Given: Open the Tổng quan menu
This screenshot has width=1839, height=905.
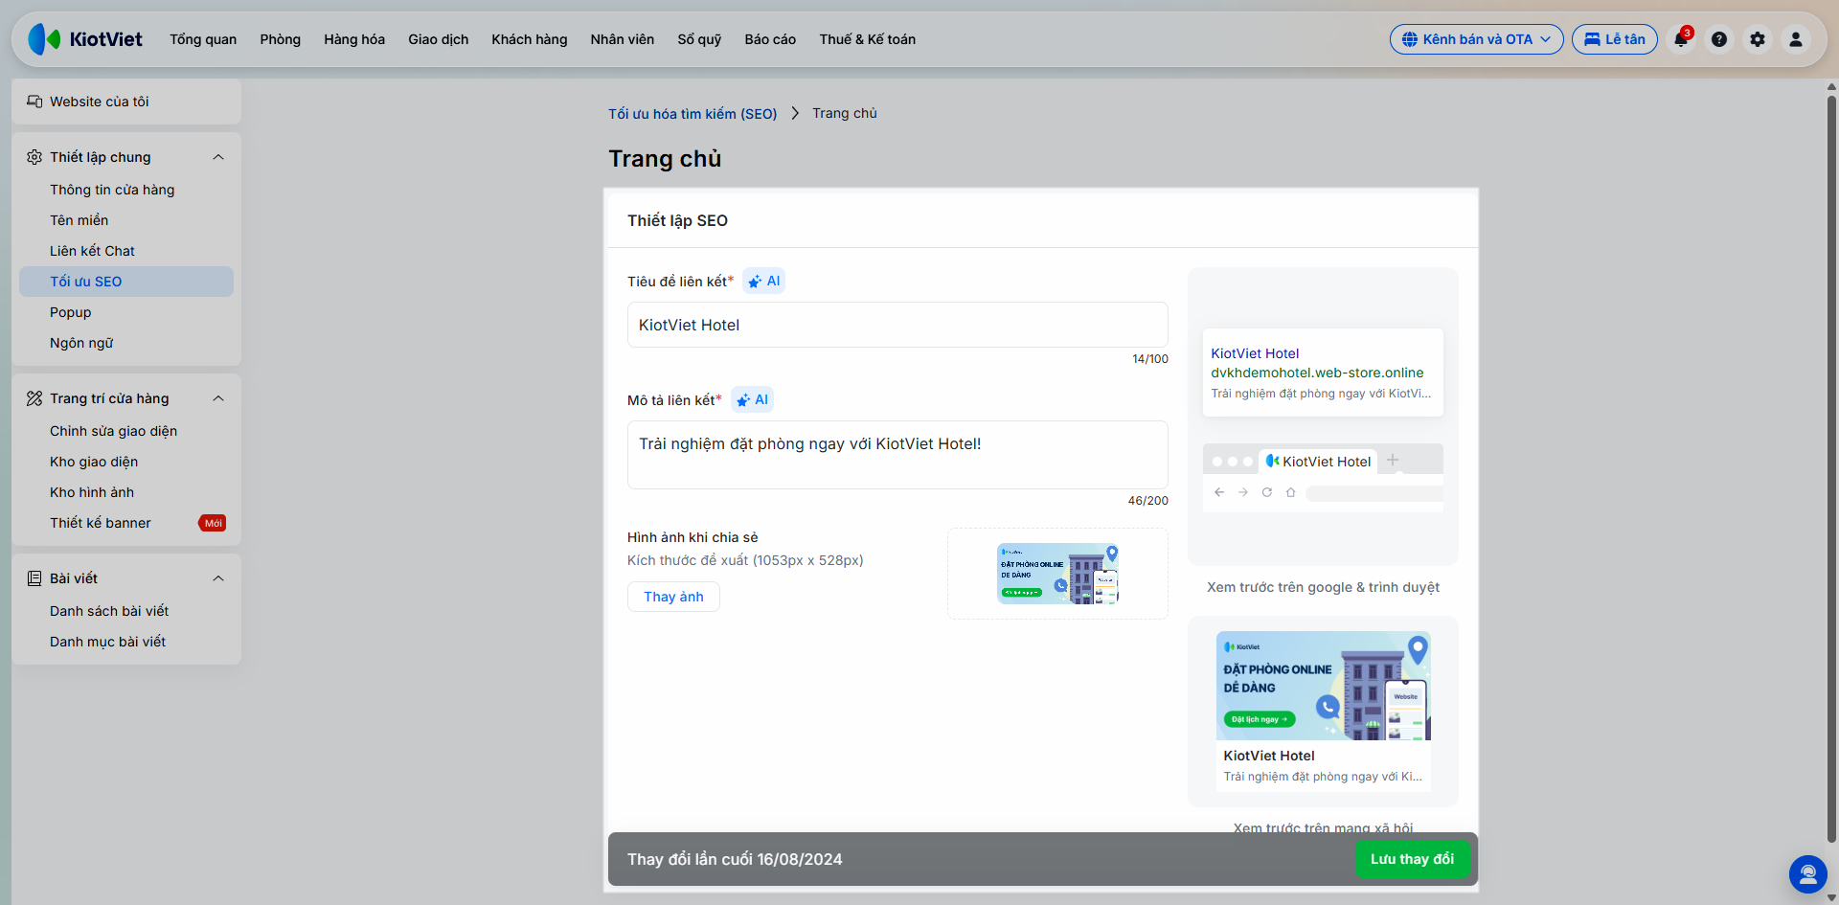Looking at the screenshot, I should 203,39.
